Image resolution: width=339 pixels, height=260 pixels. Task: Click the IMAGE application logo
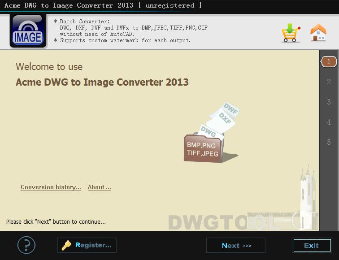pos(28,31)
